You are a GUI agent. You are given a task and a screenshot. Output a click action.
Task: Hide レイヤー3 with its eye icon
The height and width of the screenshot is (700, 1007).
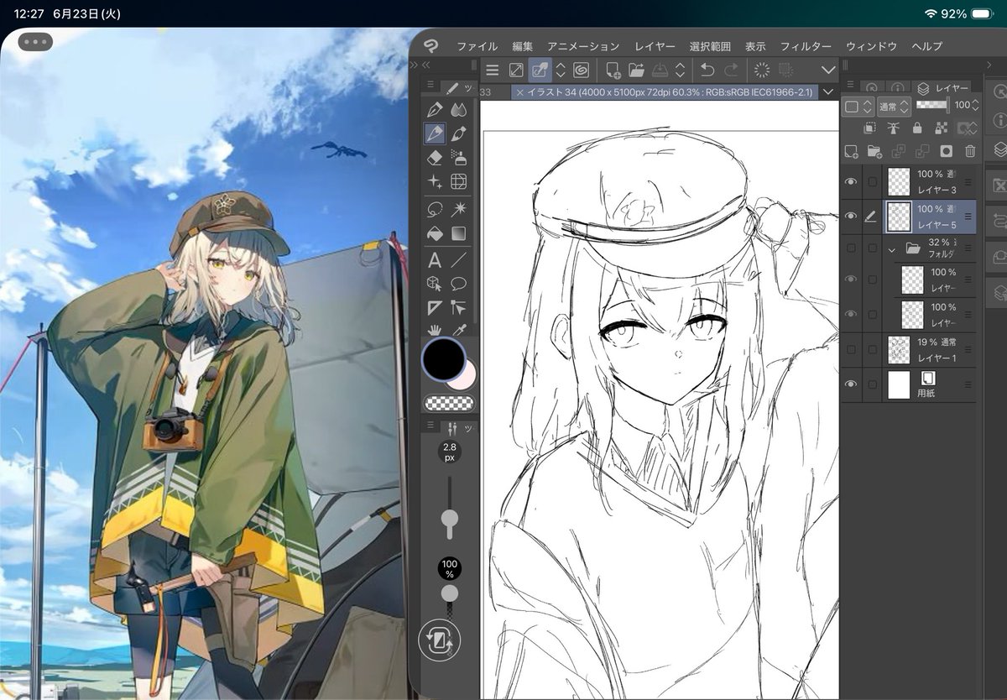851,181
